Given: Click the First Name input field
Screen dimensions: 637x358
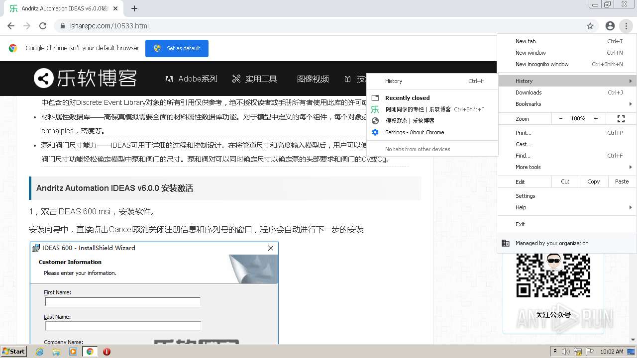Looking at the screenshot, I should (x=122, y=302).
